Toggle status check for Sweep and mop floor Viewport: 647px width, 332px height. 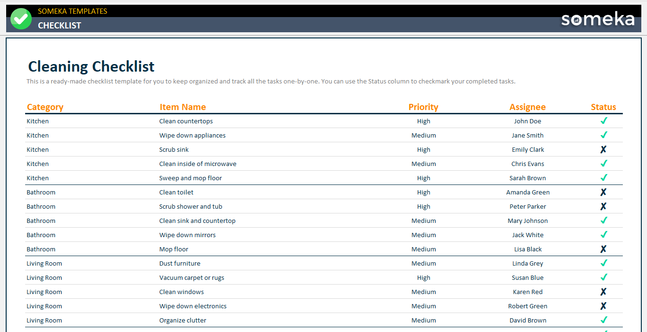click(603, 178)
